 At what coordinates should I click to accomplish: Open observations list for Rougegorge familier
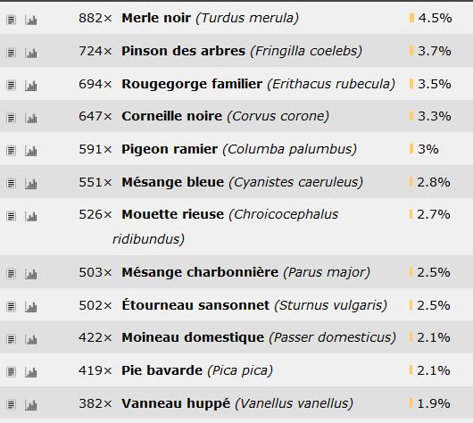point(12,85)
